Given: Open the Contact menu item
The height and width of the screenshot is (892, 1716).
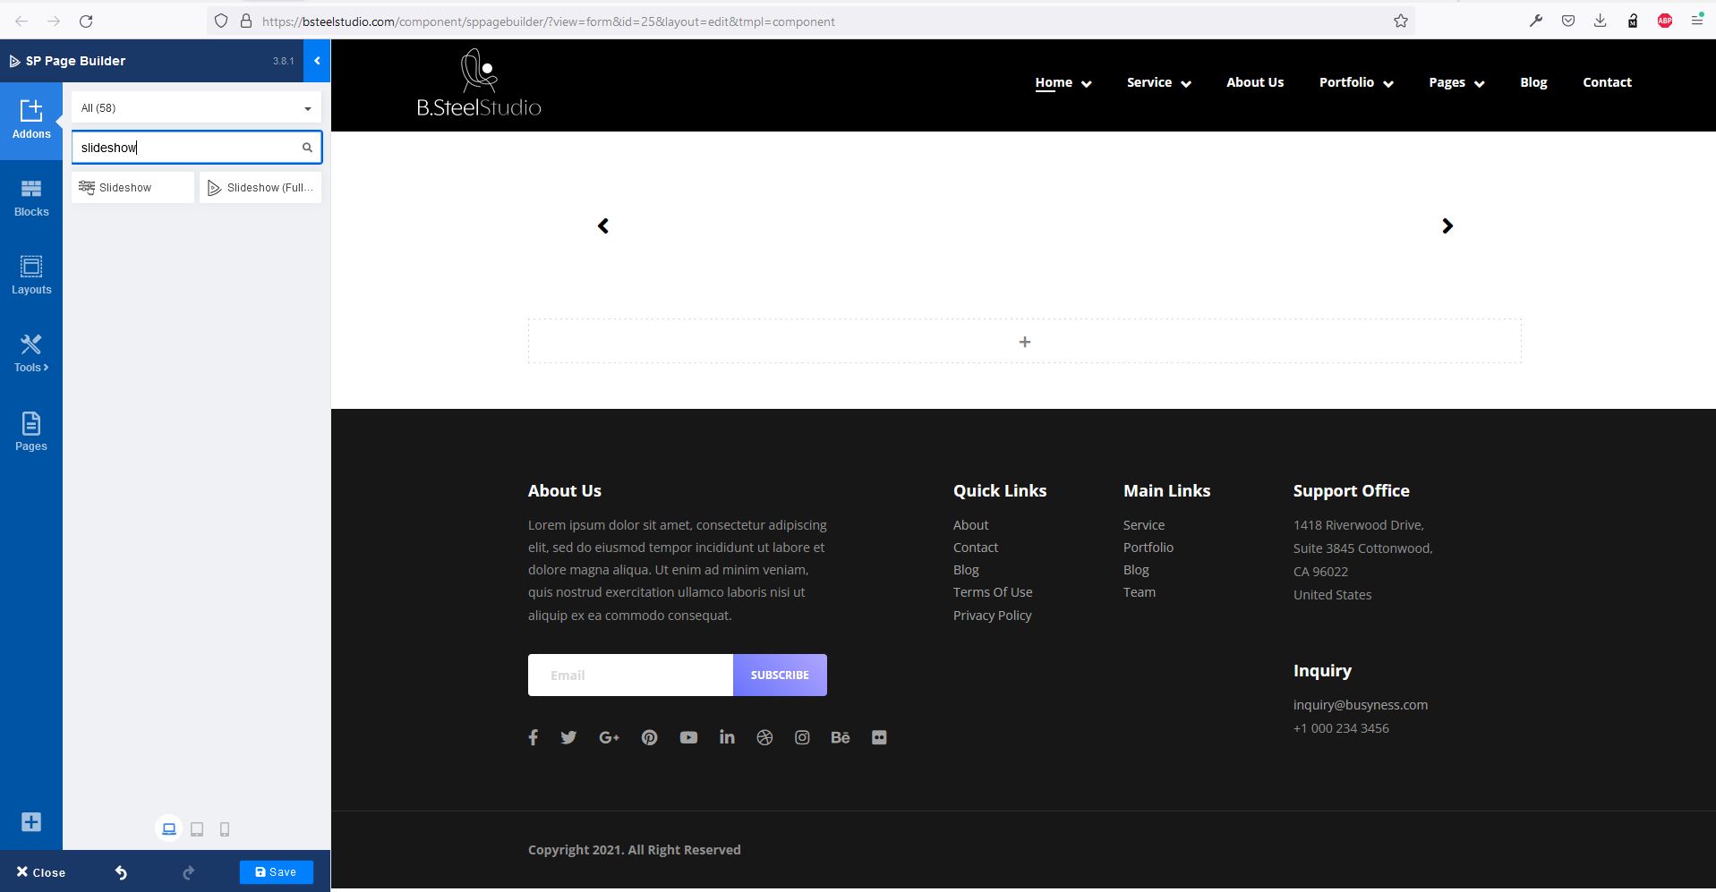Looking at the screenshot, I should pos(1606,81).
